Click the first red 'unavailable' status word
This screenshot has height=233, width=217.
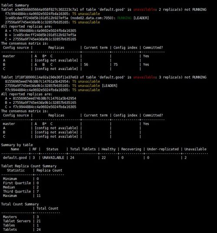pos(144,10)
